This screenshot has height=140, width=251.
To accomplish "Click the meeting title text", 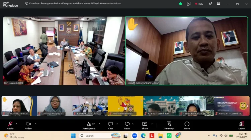I will [75, 3].
